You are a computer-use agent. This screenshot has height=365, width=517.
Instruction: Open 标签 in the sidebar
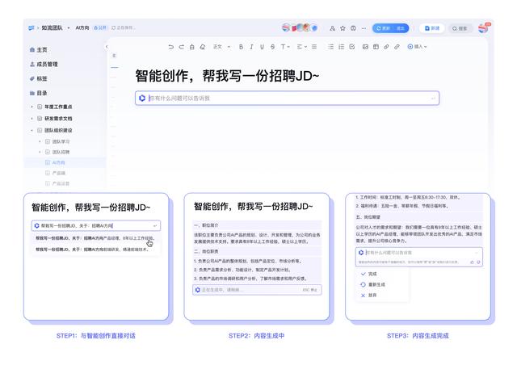pyautogui.click(x=40, y=78)
